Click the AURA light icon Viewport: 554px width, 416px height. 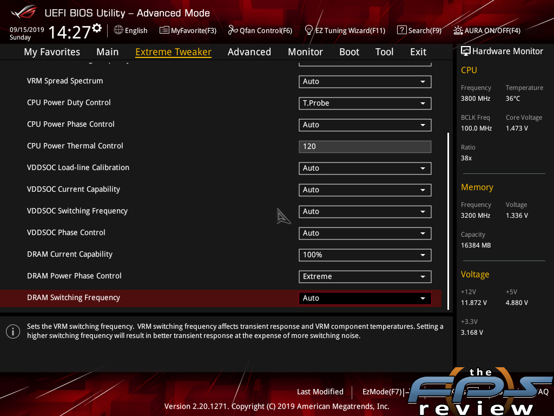pyautogui.click(x=458, y=30)
